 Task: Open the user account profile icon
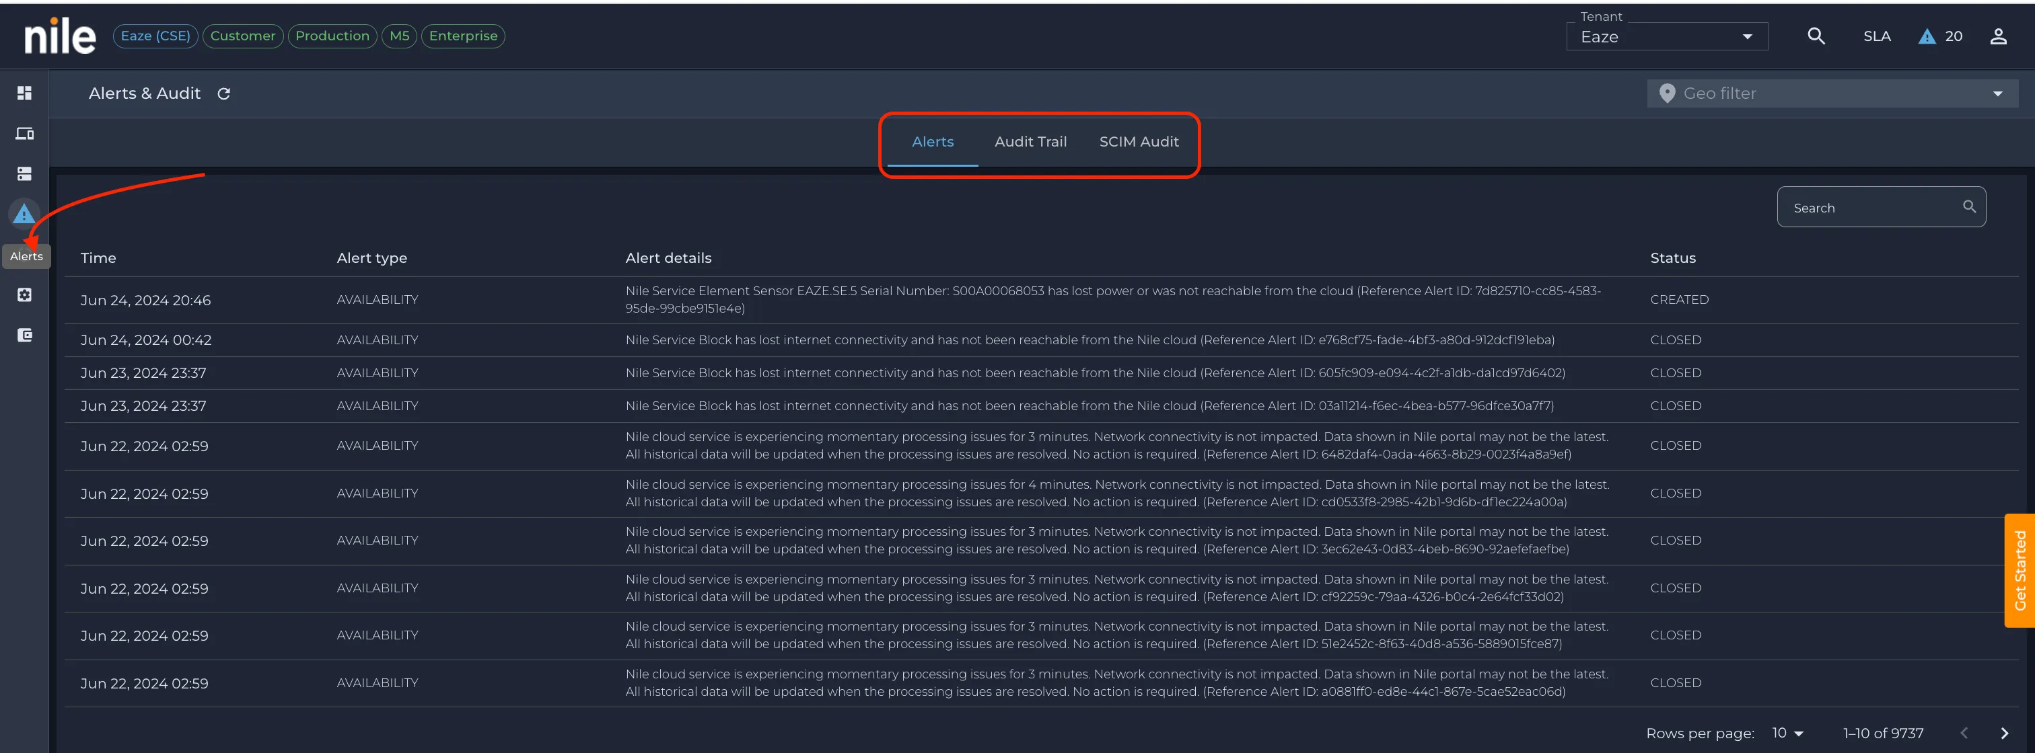(x=1998, y=36)
